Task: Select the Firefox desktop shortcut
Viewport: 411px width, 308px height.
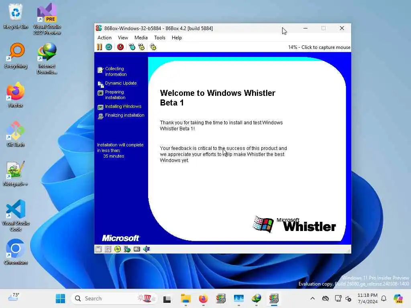Action: tap(16, 95)
